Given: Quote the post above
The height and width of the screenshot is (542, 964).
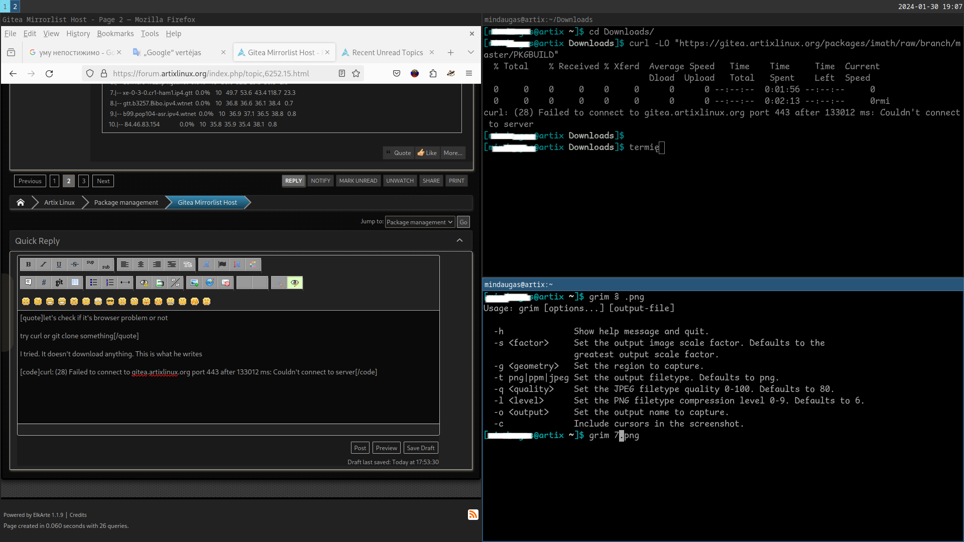Looking at the screenshot, I should point(399,153).
